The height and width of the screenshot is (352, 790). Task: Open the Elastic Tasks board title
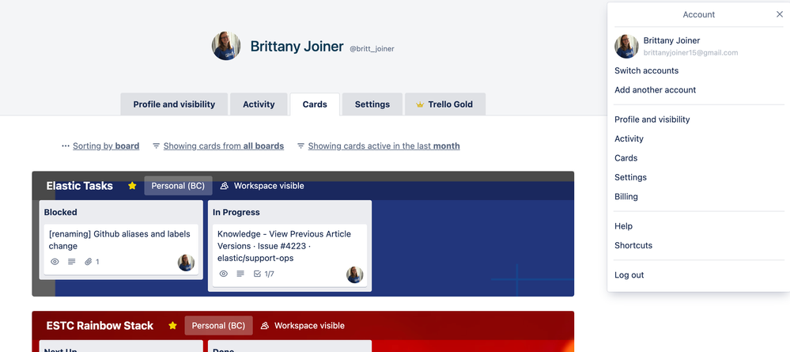(x=80, y=186)
